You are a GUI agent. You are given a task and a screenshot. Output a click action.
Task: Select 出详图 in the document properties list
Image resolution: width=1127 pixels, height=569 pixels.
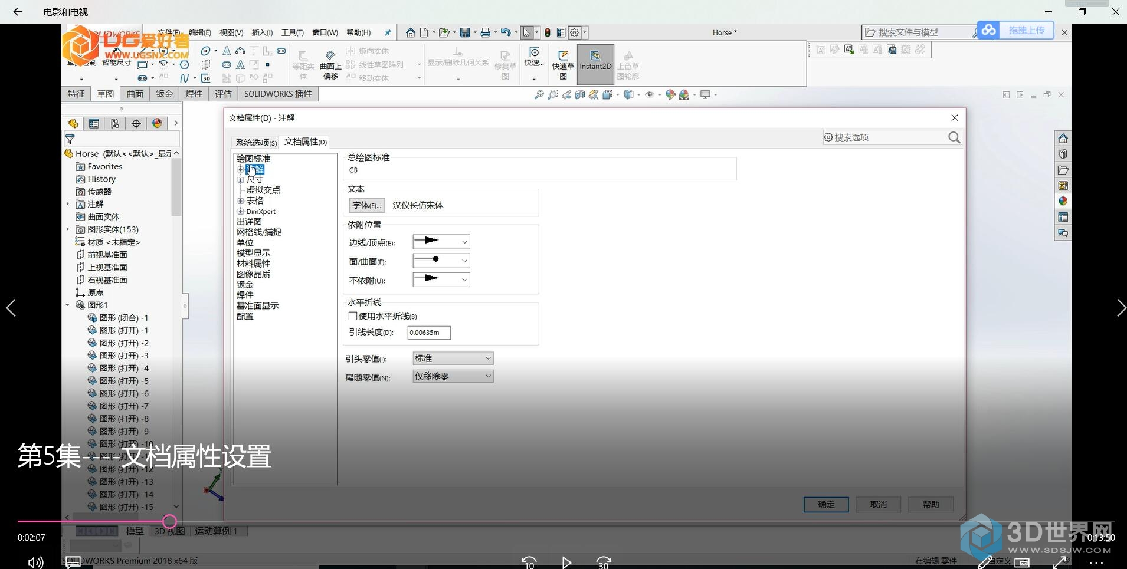click(249, 222)
